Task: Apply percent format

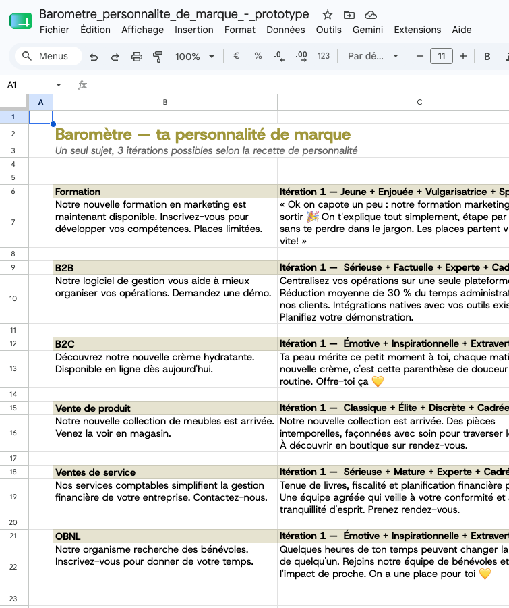Action: click(x=258, y=56)
